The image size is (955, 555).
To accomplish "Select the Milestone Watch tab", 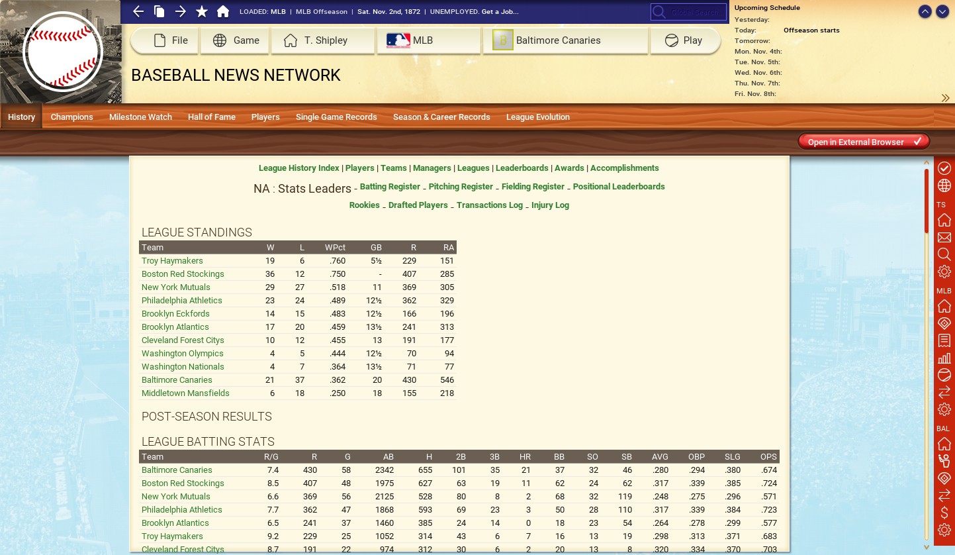I will [x=140, y=117].
